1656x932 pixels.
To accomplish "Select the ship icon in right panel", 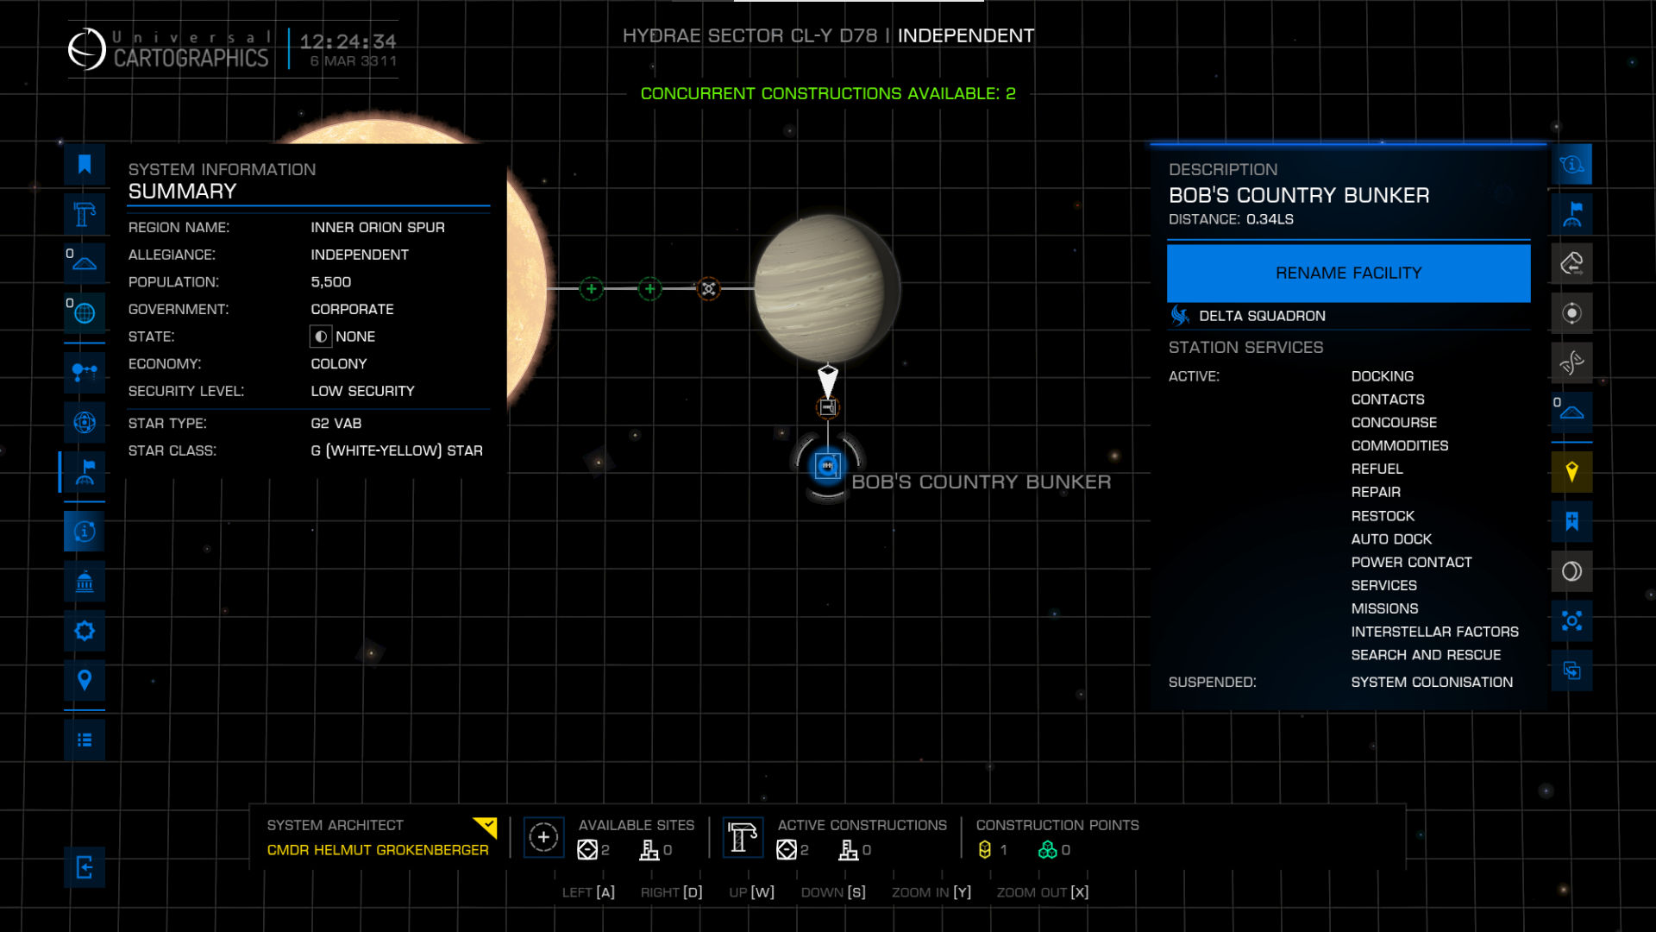I will click(x=1571, y=412).
